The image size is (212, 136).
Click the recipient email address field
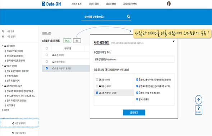click(134, 59)
